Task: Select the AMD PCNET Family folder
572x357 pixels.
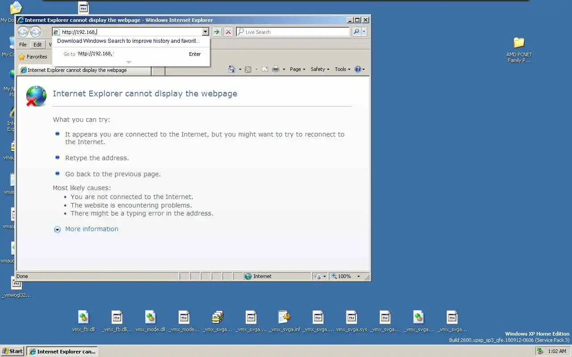Action: 519,49
